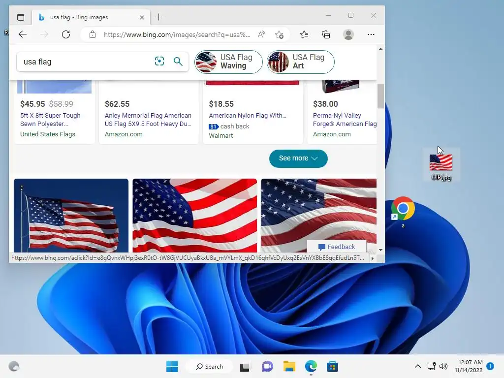This screenshot has width=504, height=378.
Task: Switch to Microsoft Edge taskbar icon
Action: [x=311, y=366]
